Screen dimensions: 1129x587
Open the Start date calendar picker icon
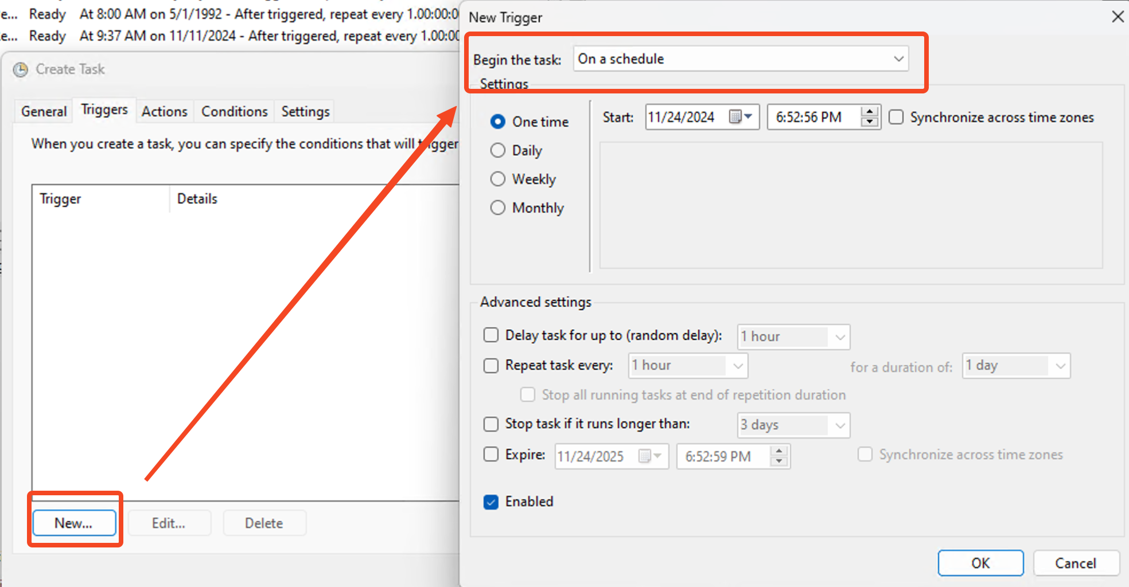point(740,118)
